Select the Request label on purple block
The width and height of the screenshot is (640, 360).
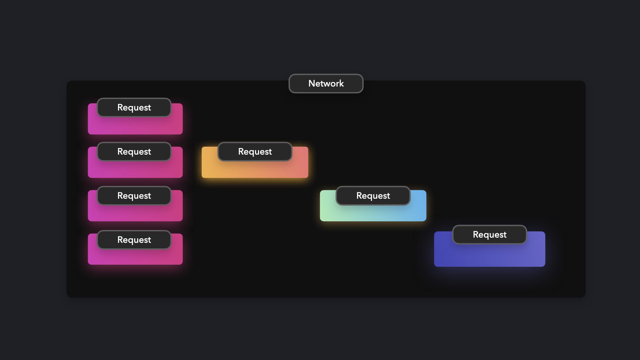[489, 234]
